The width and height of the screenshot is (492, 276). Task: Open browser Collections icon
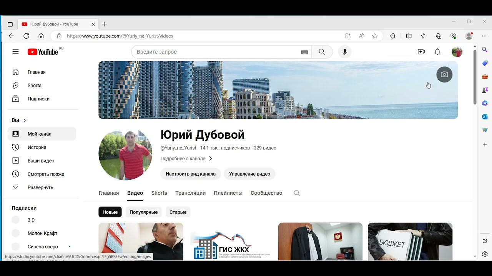click(439, 36)
